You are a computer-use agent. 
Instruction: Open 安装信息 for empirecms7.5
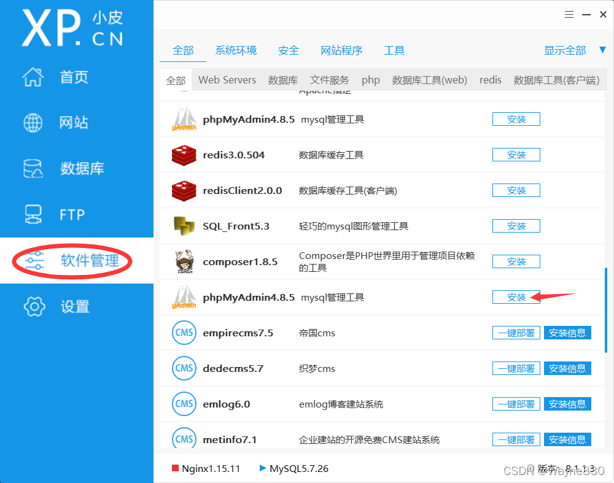[x=567, y=333]
